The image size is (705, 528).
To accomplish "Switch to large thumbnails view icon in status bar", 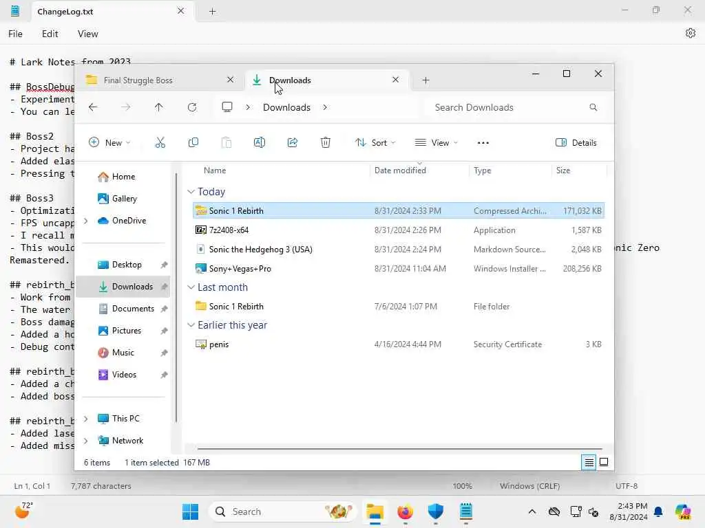I will point(604,462).
